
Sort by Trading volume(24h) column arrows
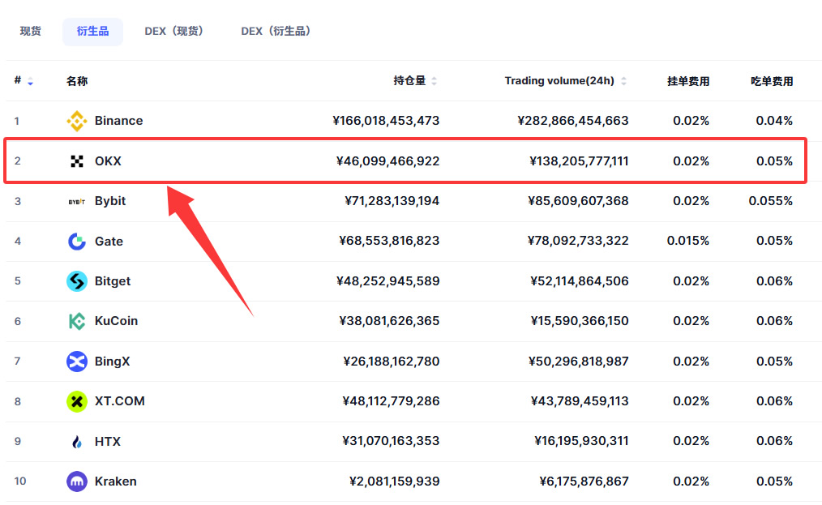click(x=623, y=81)
